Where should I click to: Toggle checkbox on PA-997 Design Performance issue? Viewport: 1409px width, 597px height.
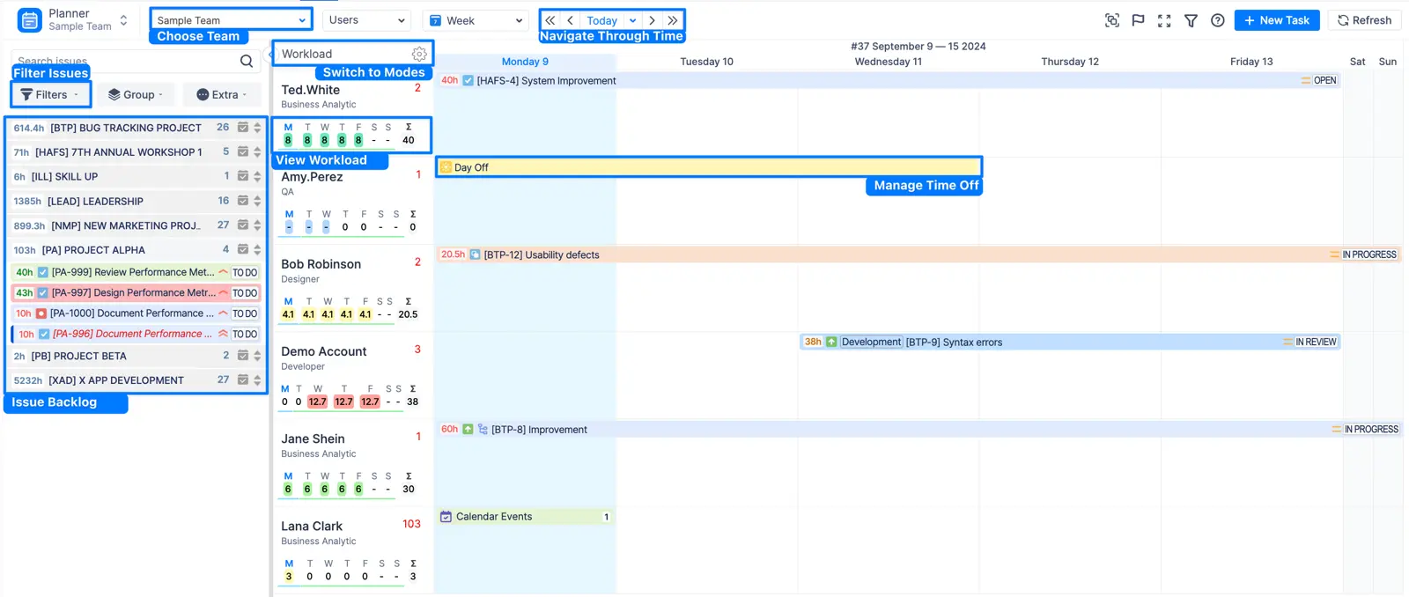click(x=42, y=292)
